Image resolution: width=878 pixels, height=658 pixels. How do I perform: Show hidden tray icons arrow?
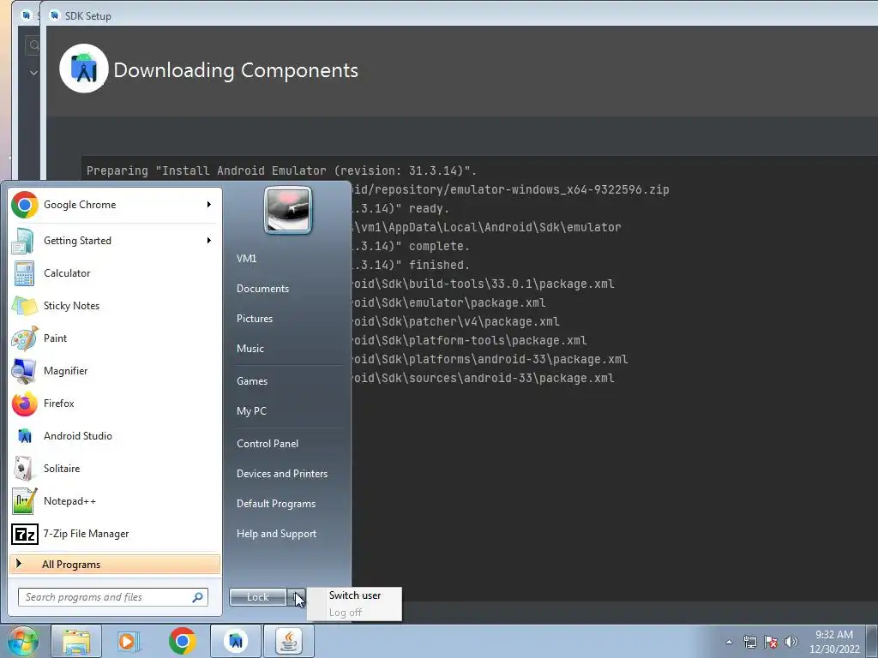pyautogui.click(x=729, y=642)
